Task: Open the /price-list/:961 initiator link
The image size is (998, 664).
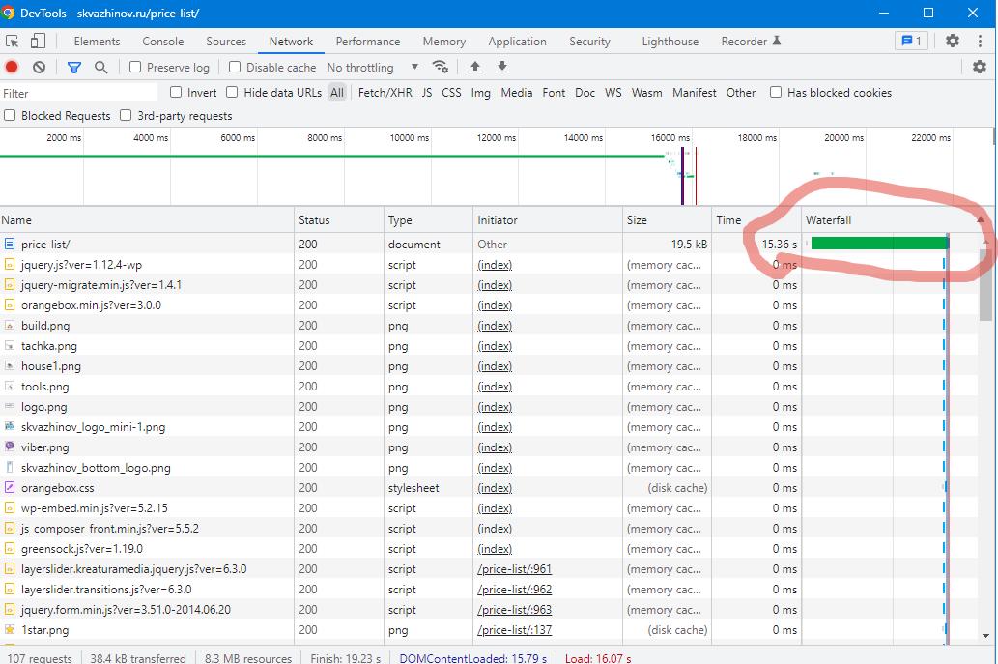Action: click(x=514, y=569)
